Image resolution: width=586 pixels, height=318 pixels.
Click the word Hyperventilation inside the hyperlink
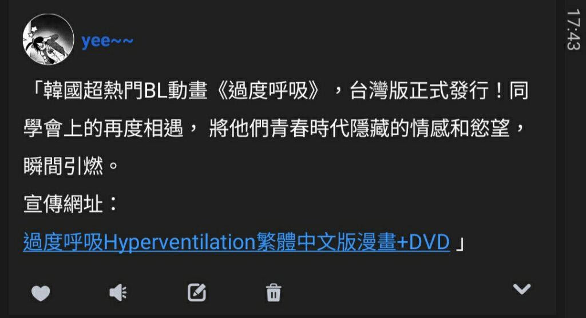coord(179,242)
